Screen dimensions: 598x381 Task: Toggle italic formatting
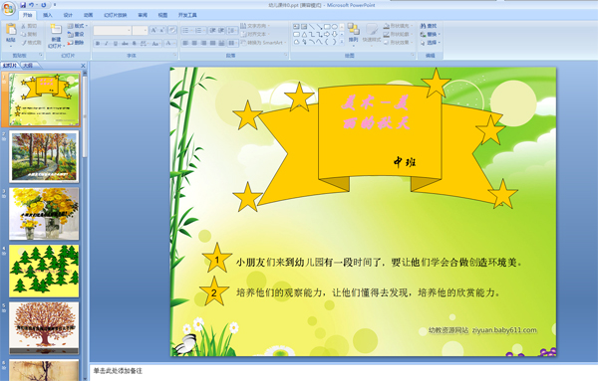107,44
